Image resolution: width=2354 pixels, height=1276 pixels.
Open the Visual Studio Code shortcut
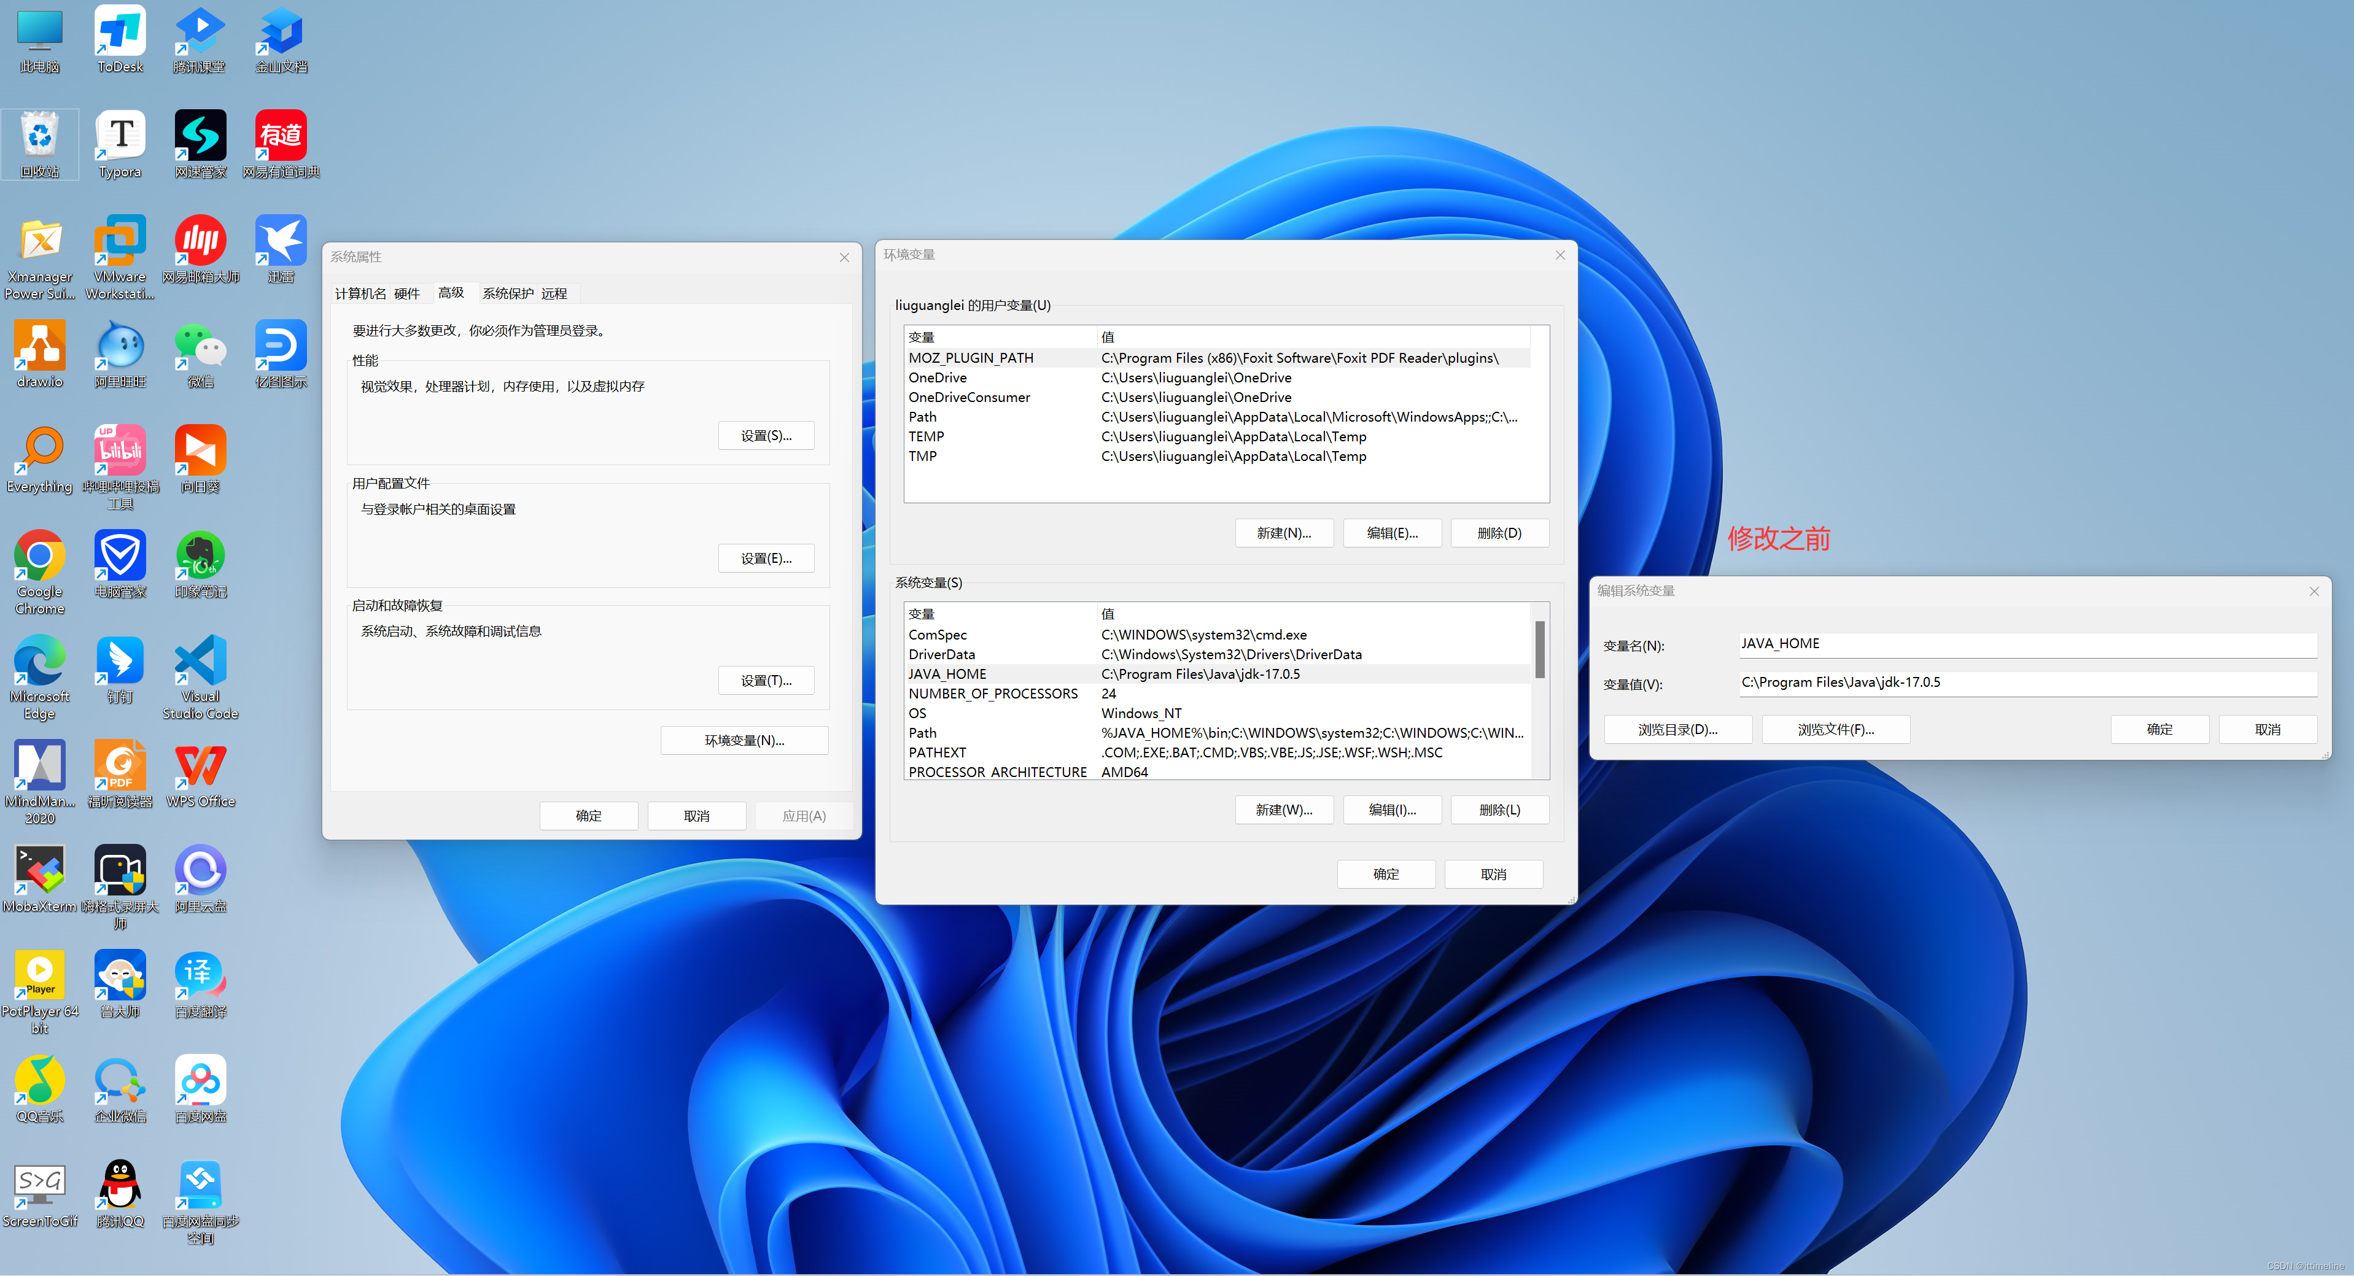200,679
